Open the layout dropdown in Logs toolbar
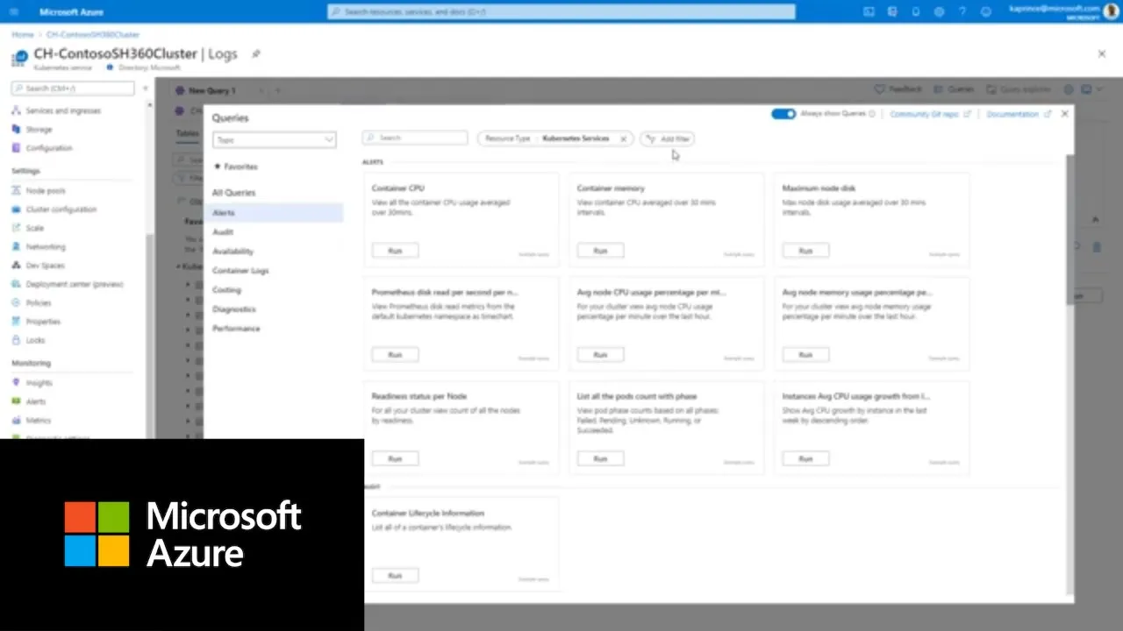This screenshot has height=631, width=1123. (1091, 89)
